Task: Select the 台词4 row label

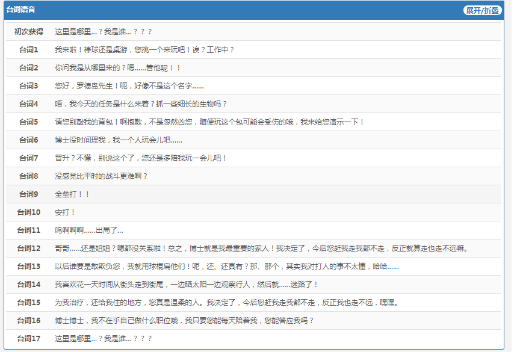Action: pyautogui.click(x=29, y=103)
